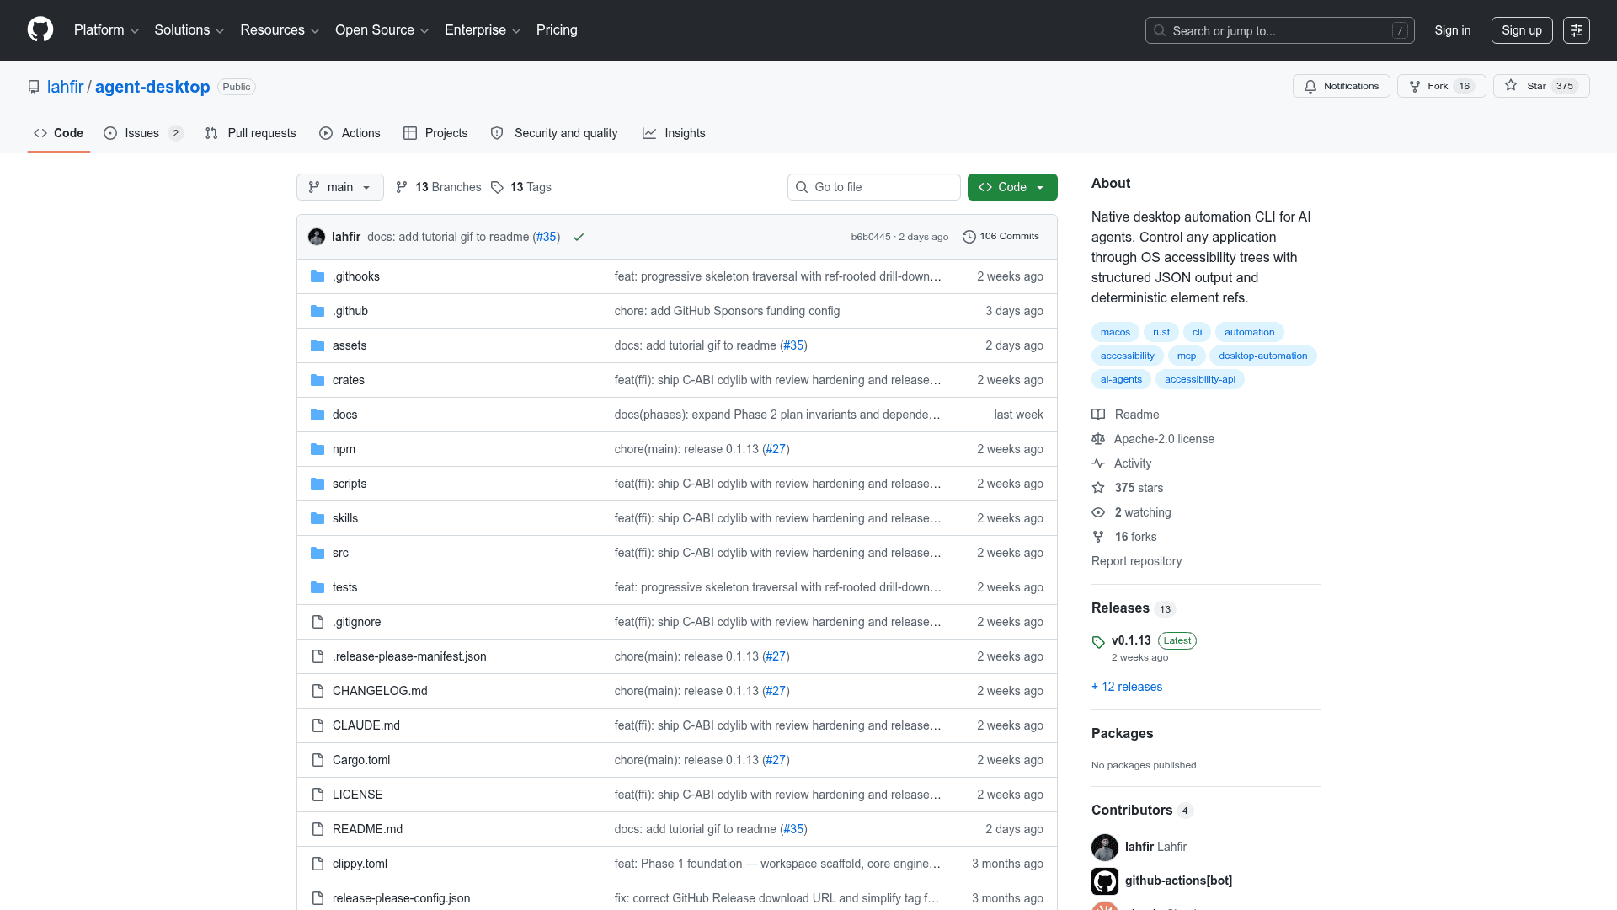Open the clippy.toml file
This screenshot has width=1617, height=910.
[x=360, y=864]
